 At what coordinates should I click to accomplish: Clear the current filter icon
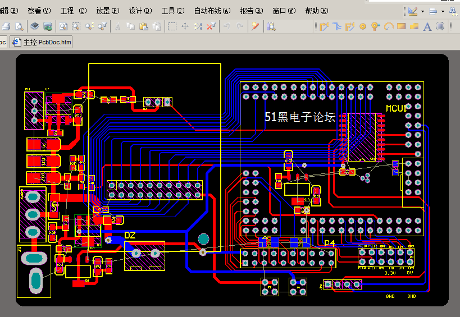[x=211, y=26]
